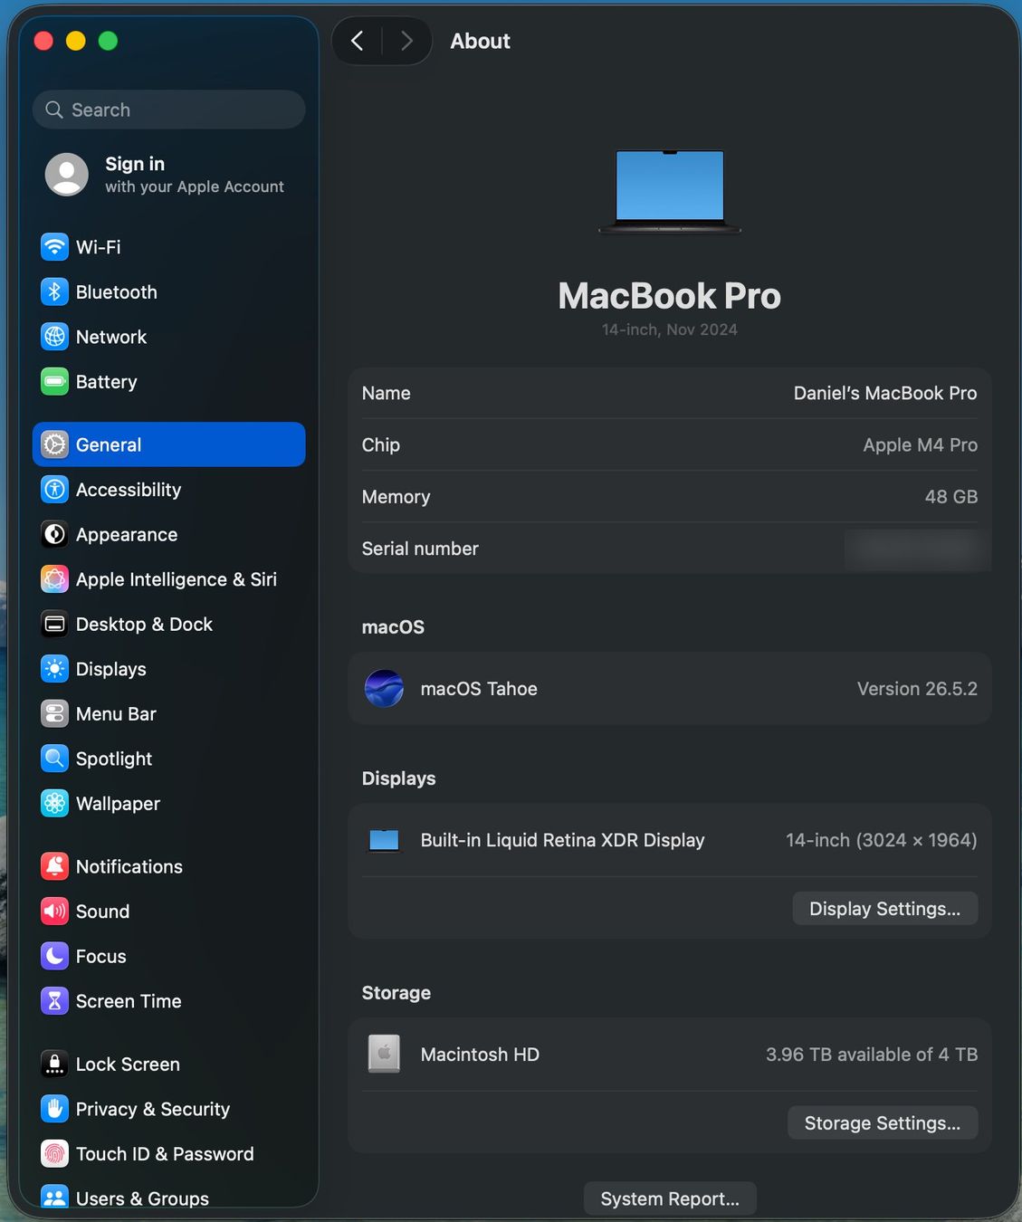The width and height of the screenshot is (1022, 1222).
Task: Click the red Notifications bell icon
Action: pyautogui.click(x=54, y=866)
